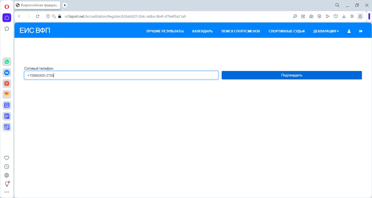Open ЛУЧШИЕ РЕЗУЛЬТАТЫ menu item

tap(165, 31)
